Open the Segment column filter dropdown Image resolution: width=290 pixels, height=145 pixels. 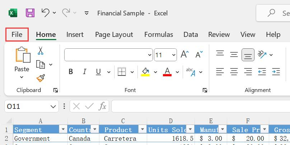point(63,130)
